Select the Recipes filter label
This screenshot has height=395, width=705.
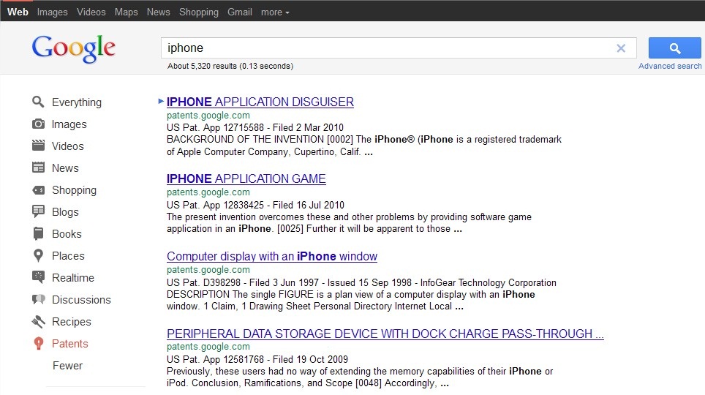[x=71, y=322]
